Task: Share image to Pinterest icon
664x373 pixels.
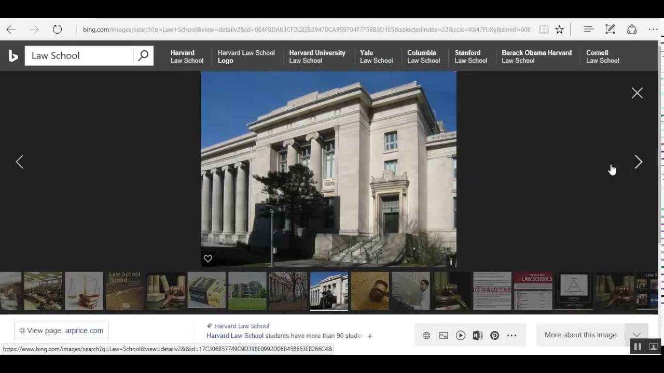Action: point(494,336)
